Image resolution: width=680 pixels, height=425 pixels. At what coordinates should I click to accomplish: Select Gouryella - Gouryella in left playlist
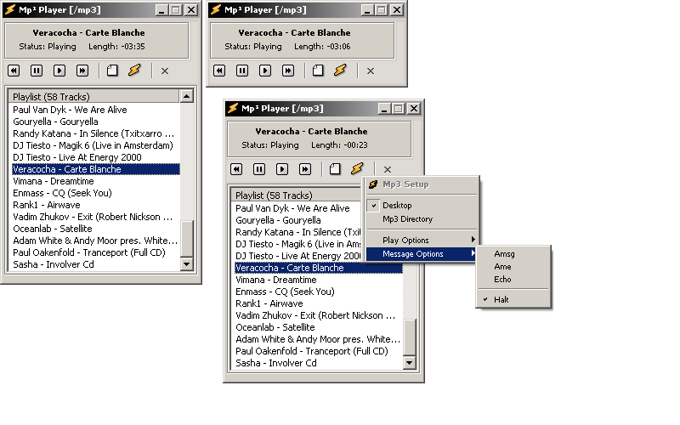coord(96,122)
